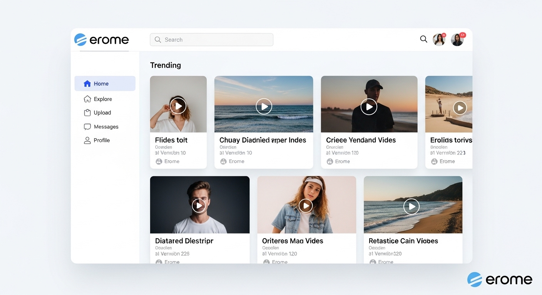Play the "Flides toit" video
This screenshot has height=295, width=542.
pos(178,106)
